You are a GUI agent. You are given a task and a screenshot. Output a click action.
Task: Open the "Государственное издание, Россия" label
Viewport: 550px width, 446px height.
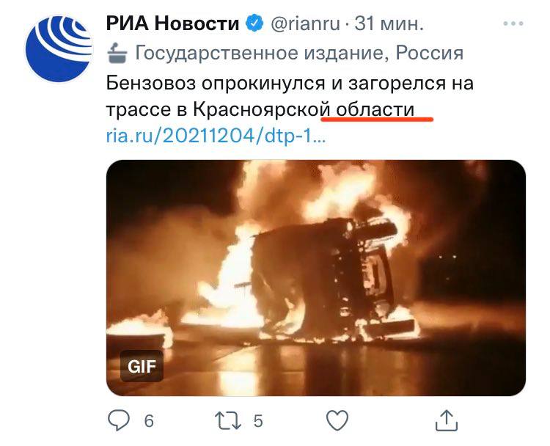(x=299, y=53)
